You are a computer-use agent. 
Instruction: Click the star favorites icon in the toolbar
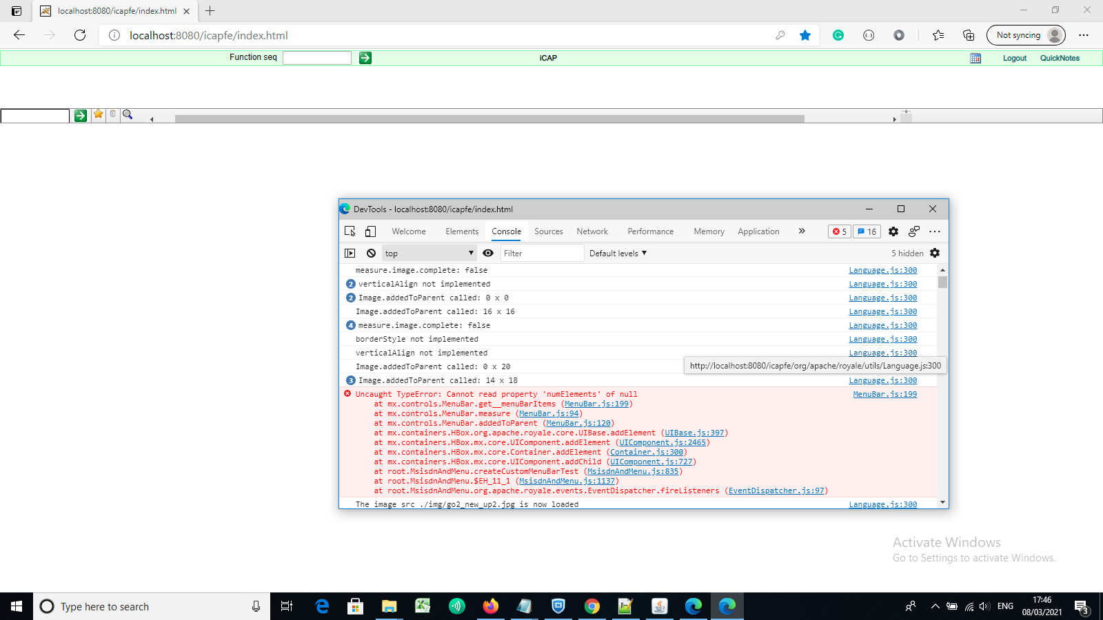coord(98,115)
